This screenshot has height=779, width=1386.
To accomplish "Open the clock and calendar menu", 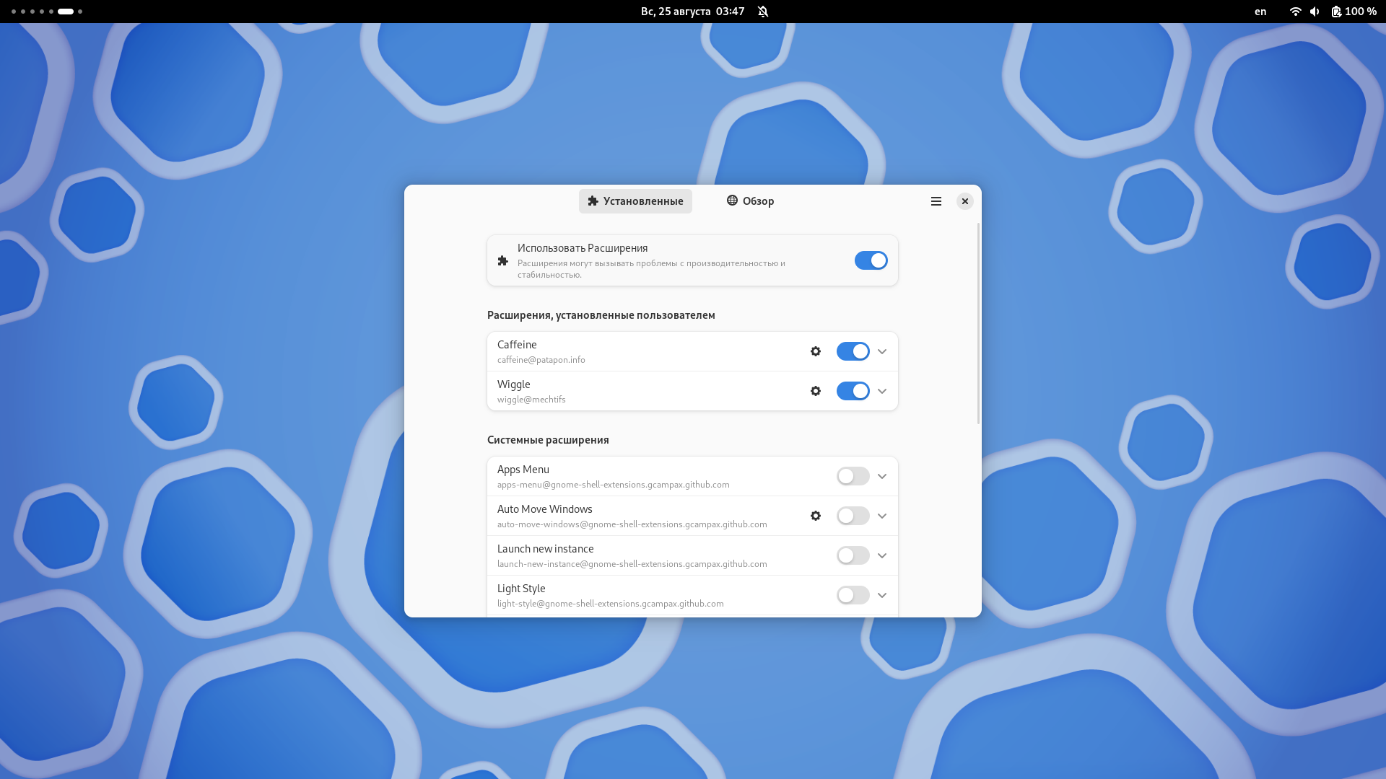I will pyautogui.click(x=692, y=12).
